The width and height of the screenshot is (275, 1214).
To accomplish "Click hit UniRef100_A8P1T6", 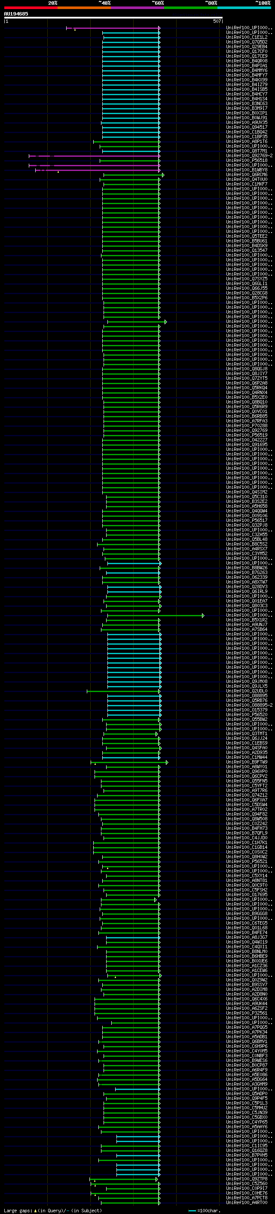I will pyautogui.click(x=247, y=141).
